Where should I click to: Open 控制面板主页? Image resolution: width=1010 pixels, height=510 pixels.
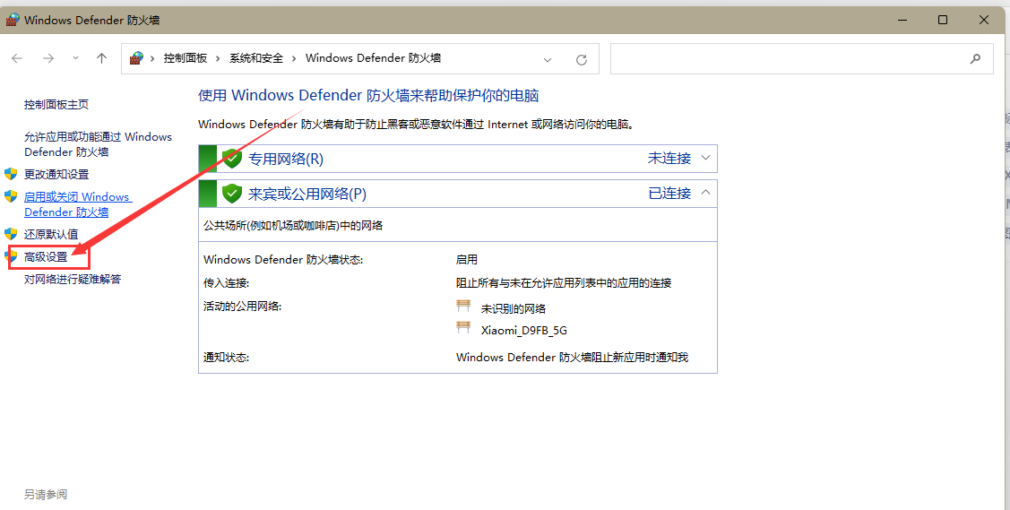(x=56, y=104)
